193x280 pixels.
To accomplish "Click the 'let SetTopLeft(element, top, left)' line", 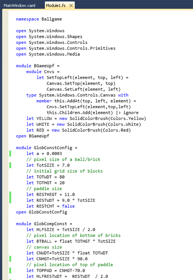I will (82, 77).
